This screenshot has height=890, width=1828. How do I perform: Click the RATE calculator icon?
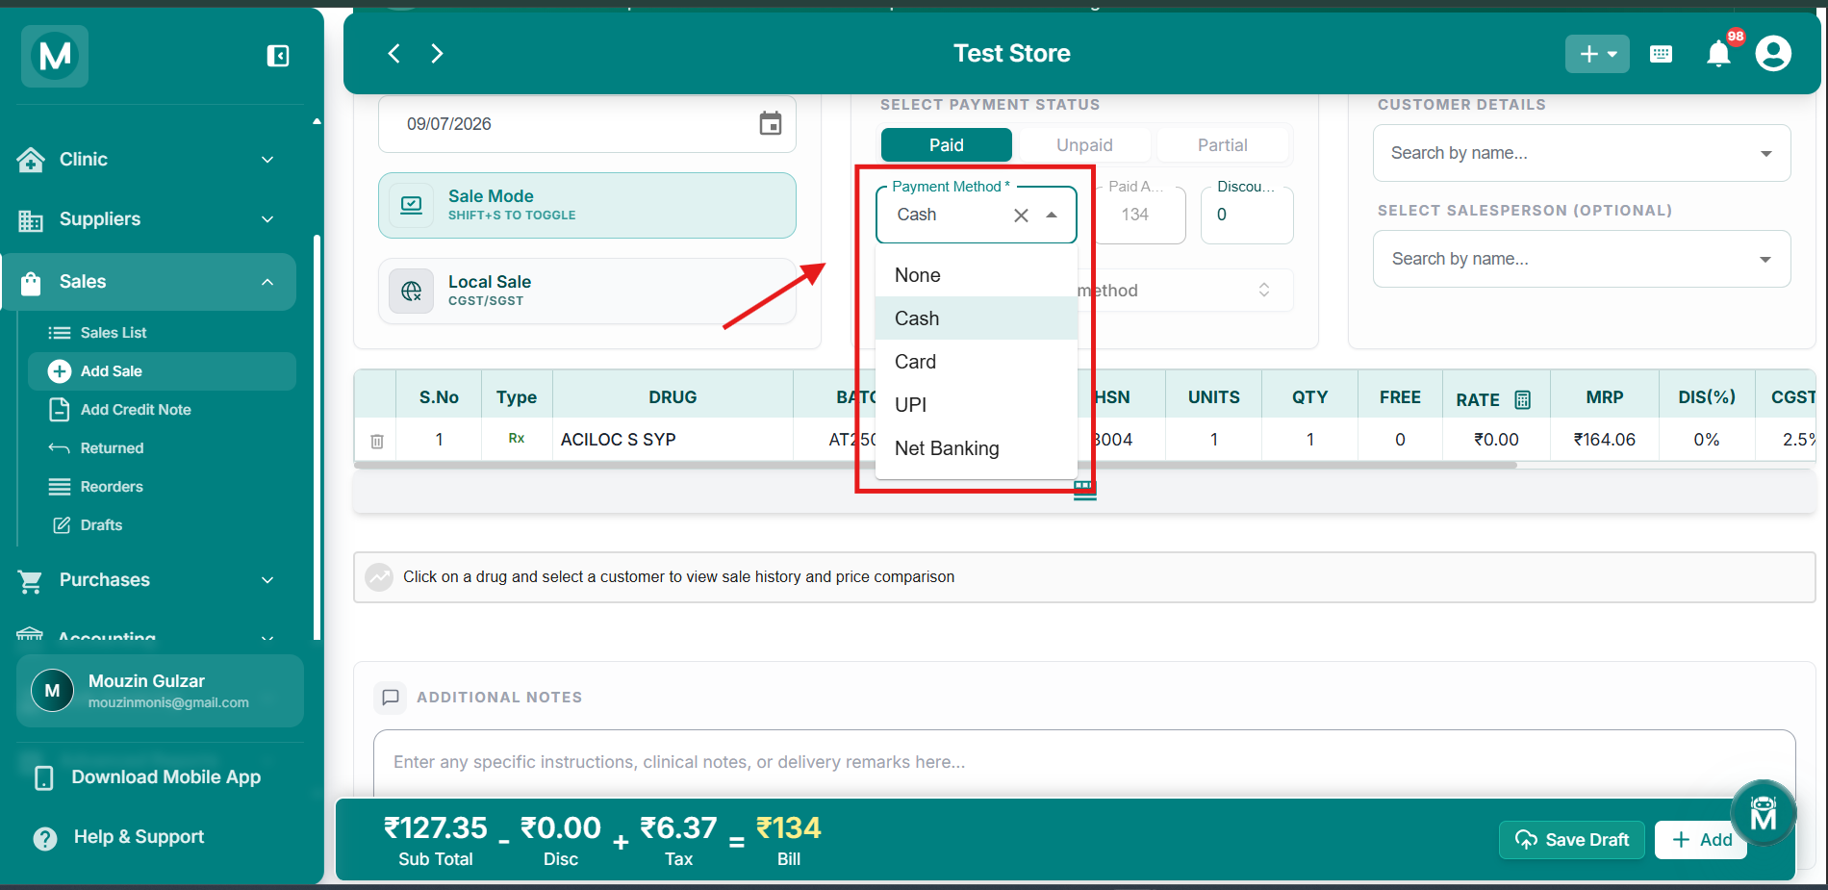(x=1522, y=398)
